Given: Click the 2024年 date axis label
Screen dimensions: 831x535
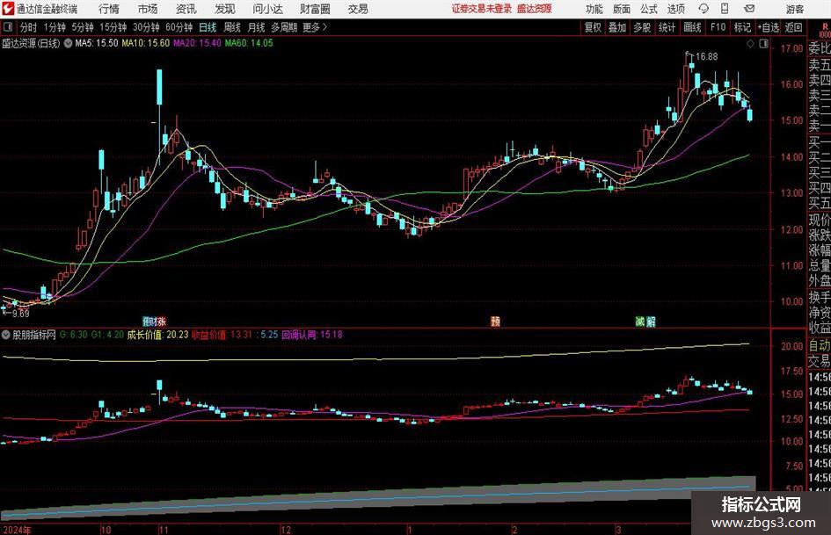Looking at the screenshot, I should pyautogui.click(x=17, y=530).
